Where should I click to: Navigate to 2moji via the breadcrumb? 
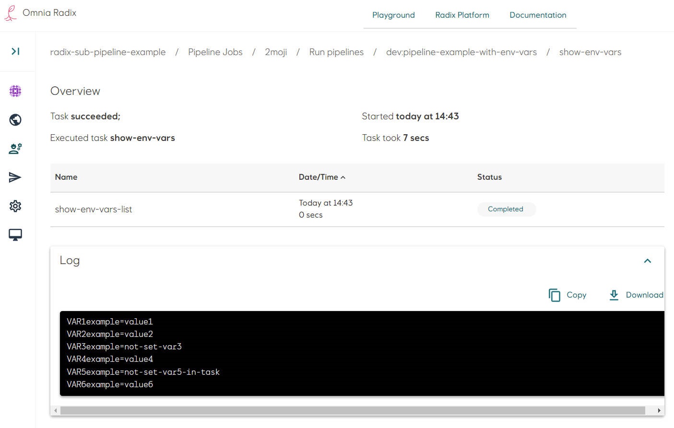276,52
